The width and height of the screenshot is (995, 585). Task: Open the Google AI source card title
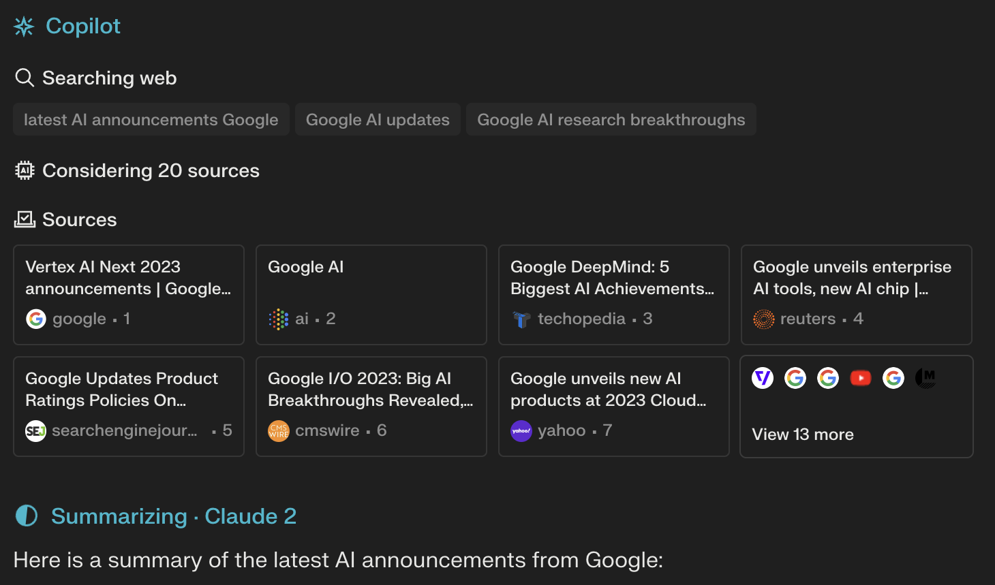(306, 267)
